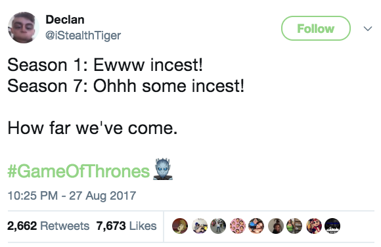Click the blue-haired person liker avatar
The width and height of the screenshot is (381, 247).
[x=200, y=226]
